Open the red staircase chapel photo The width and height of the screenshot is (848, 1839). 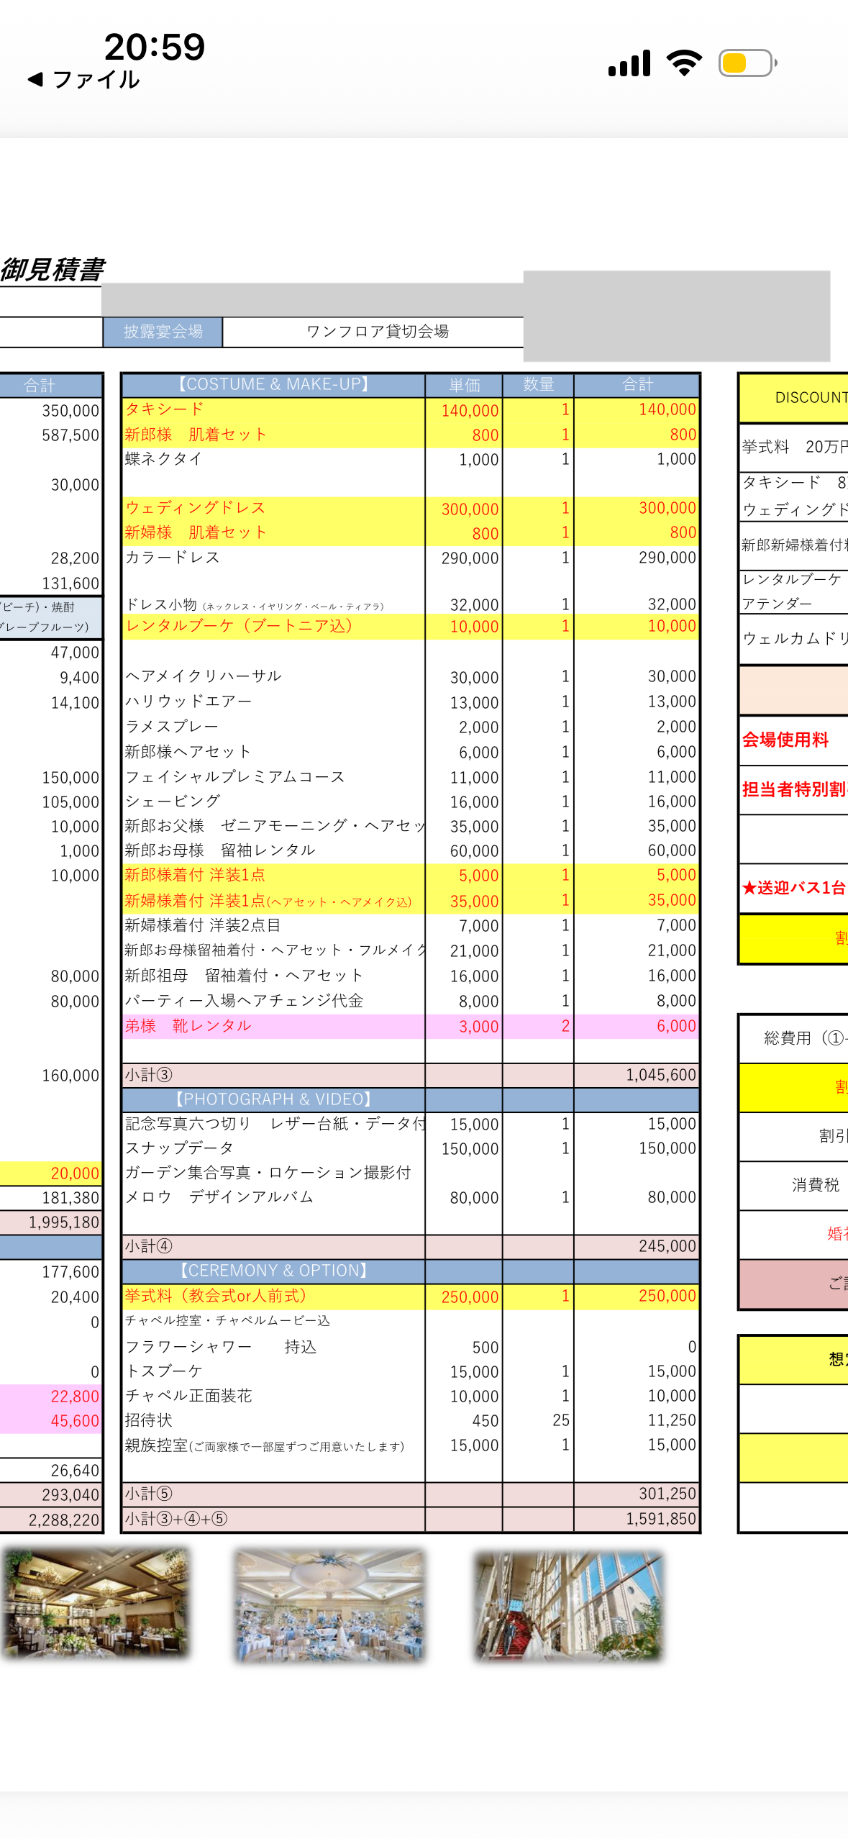pyautogui.click(x=567, y=1606)
